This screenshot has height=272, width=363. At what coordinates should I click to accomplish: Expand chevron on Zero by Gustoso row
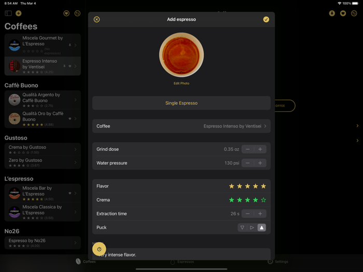point(76,162)
